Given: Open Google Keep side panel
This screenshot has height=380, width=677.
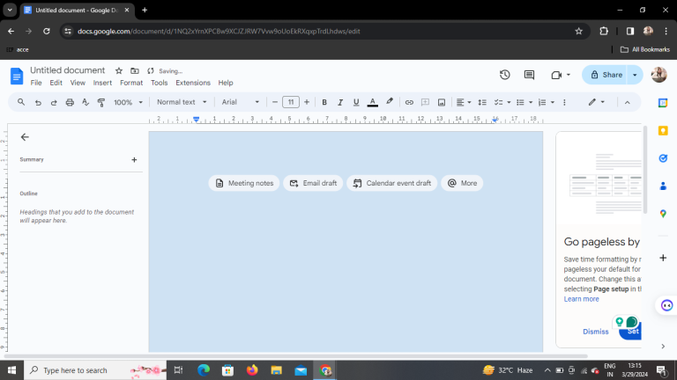Looking at the screenshot, I should (x=663, y=130).
